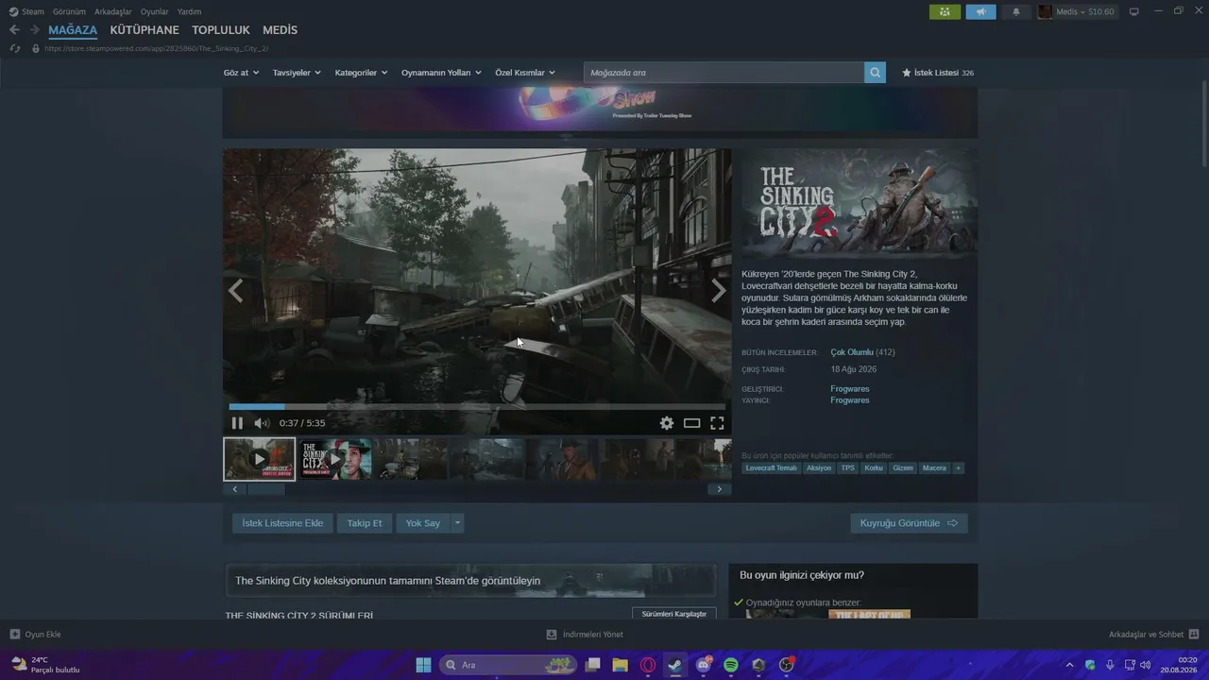The width and height of the screenshot is (1209, 680).
Task: Select the Gizem tag
Action: [x=903, y=468]
